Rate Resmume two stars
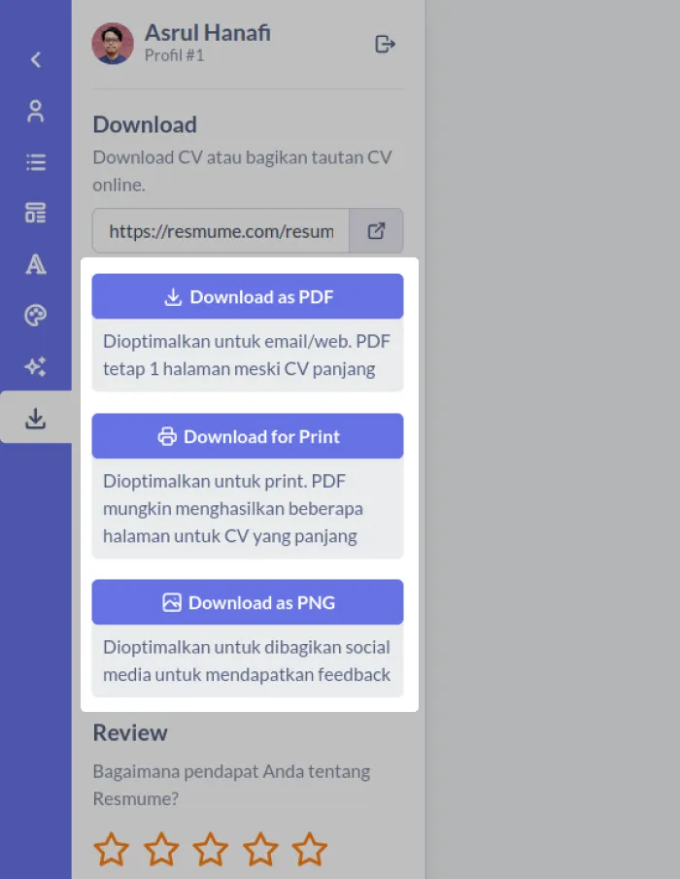Viewport: 680px width, 879px height. click(x=161, y=849)
